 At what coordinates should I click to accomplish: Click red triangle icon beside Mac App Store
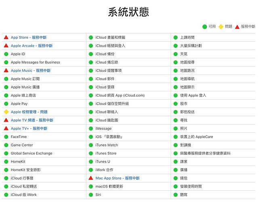pos(91,178)
